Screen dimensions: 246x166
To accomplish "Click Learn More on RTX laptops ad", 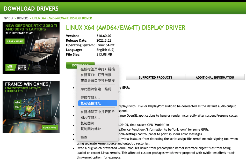I will 15,41.
